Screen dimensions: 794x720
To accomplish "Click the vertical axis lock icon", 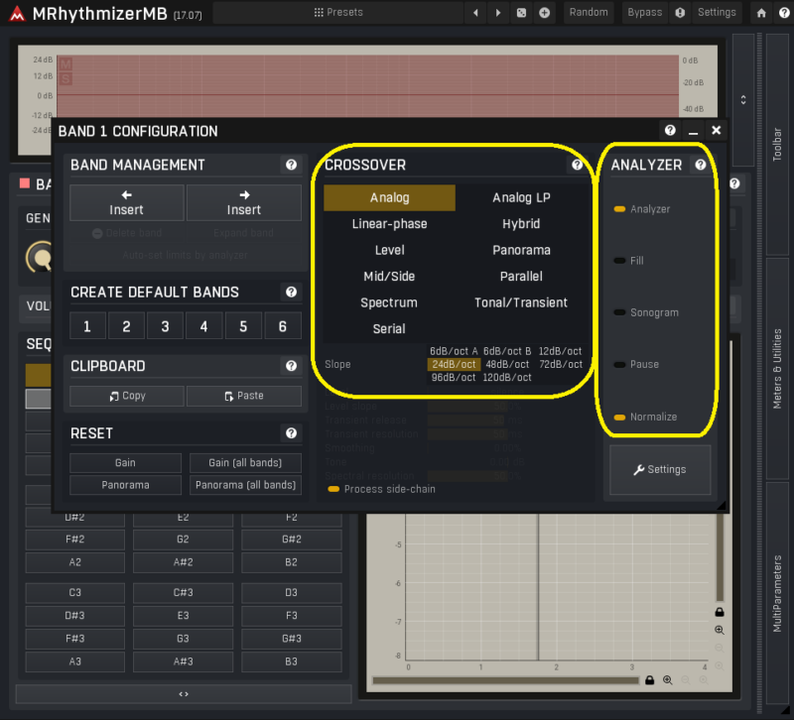I will pos(719,612).
